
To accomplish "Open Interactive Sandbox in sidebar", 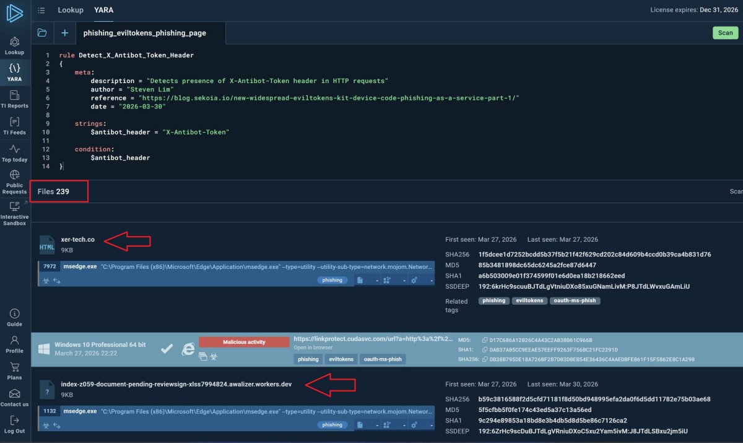I will (x=14, y=213).
